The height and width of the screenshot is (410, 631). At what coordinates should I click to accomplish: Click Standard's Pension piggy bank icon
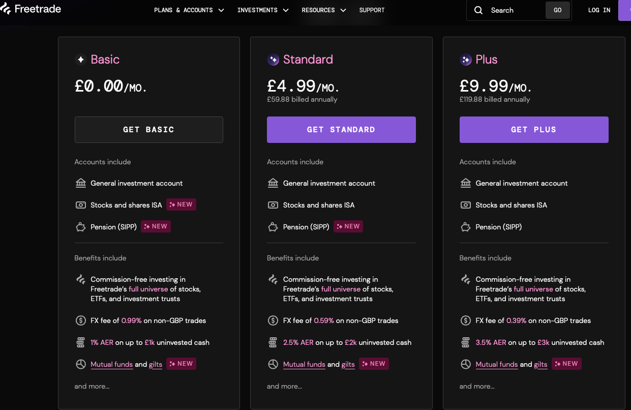click(x=273, y=227)
